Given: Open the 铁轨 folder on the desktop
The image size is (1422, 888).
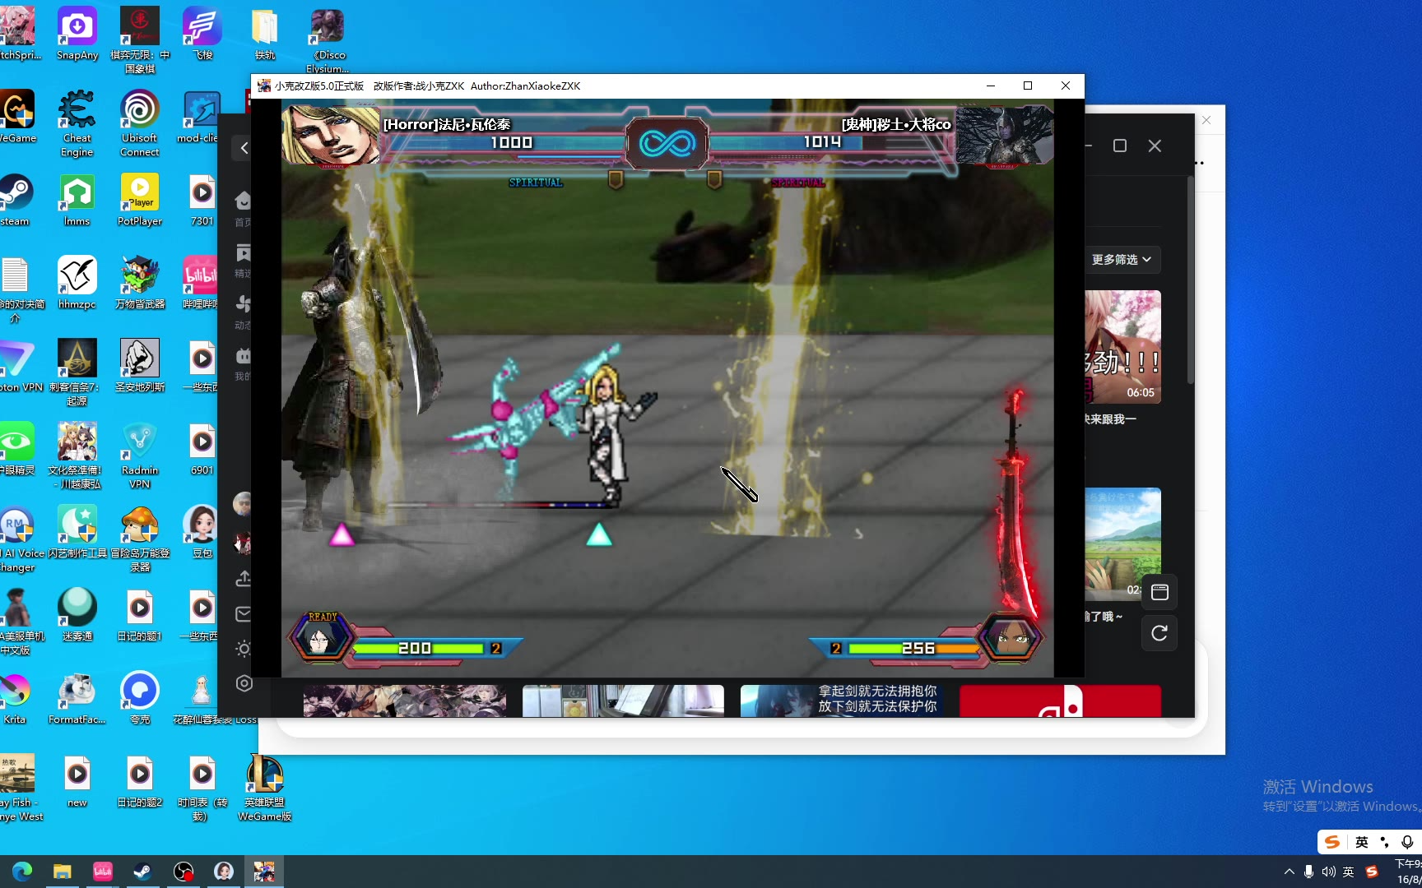Looking at the screenshot, I should (x=265, y=34).
